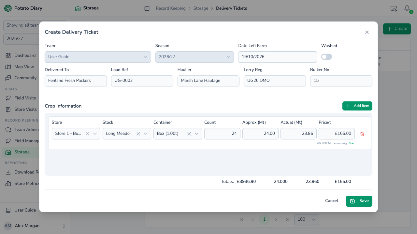This screenshot has height=234, width=417.
Task: Go to the next page
Action: coord(276,219)
